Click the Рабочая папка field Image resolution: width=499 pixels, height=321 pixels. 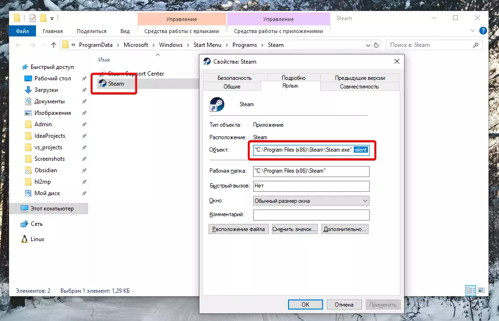click(x=311, y=171)
